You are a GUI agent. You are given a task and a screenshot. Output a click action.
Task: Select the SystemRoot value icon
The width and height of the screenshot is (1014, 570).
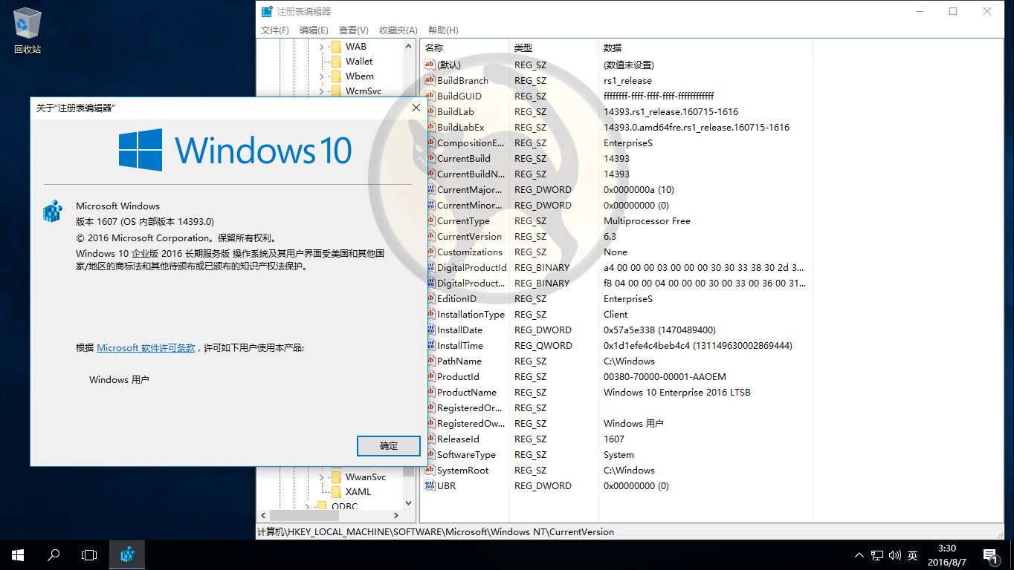429,470
